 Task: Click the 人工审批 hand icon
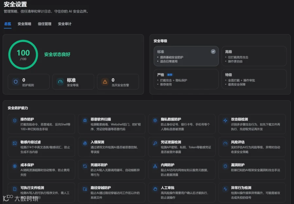click(x=155, y=189)
